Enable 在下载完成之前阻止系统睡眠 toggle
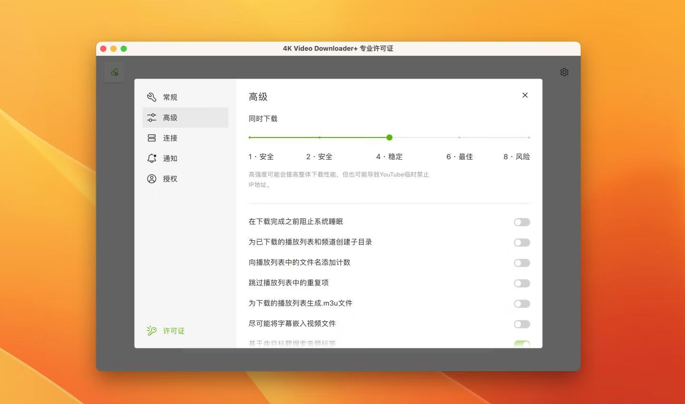 (521, 222)
